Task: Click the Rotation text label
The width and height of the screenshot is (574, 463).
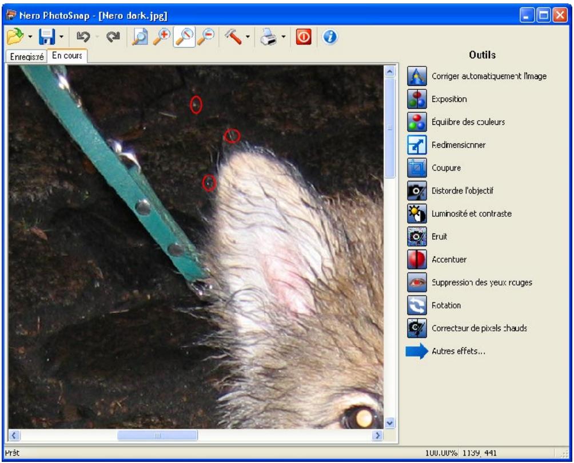Action: pyautogui.click(x=447, y=305)
